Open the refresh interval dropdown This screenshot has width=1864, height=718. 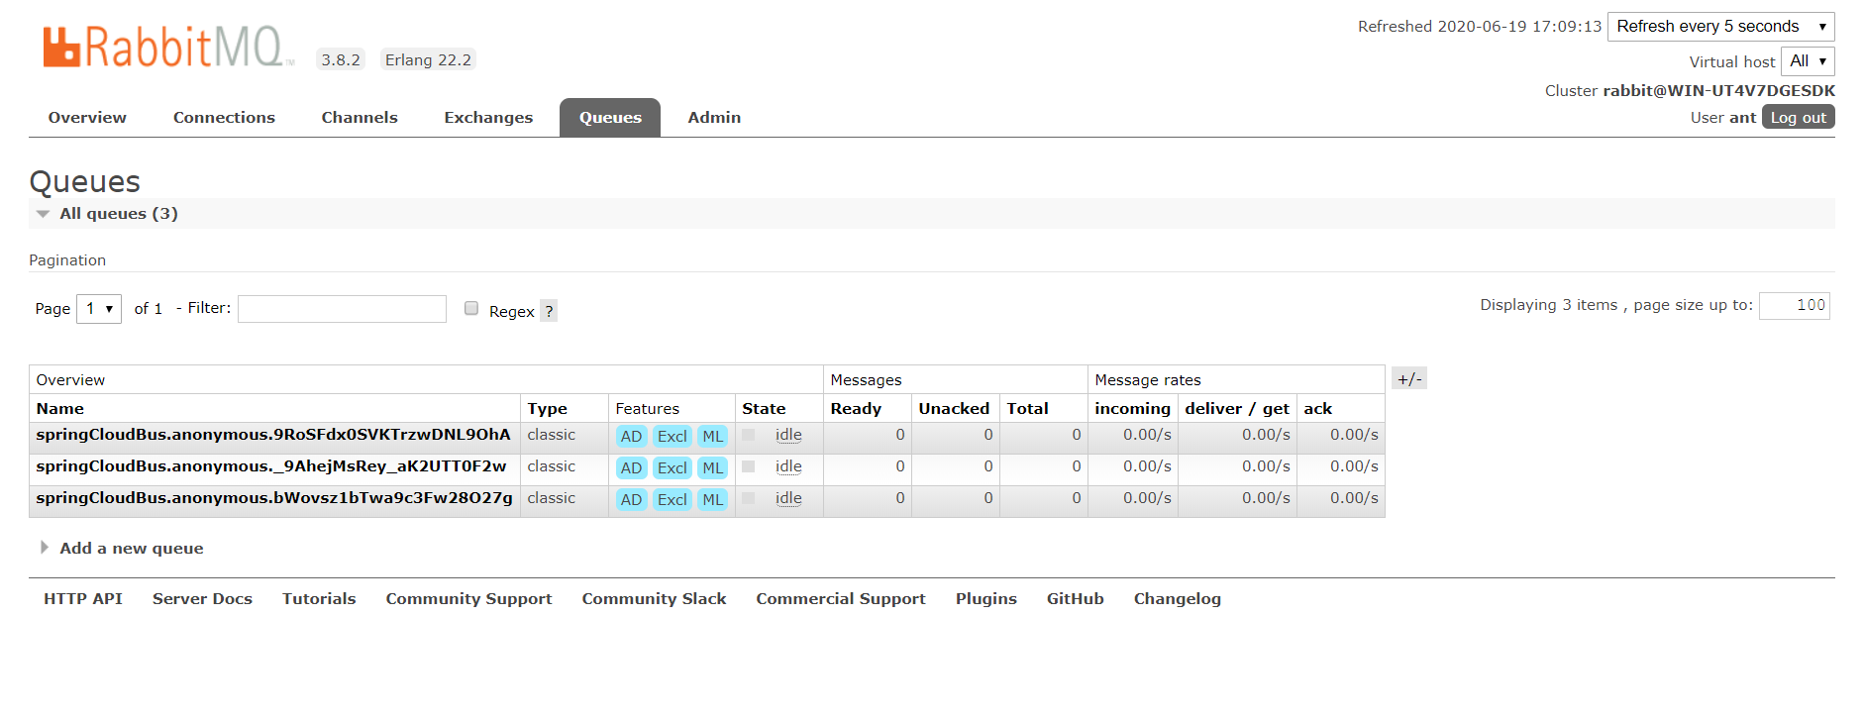[1721, 27]
